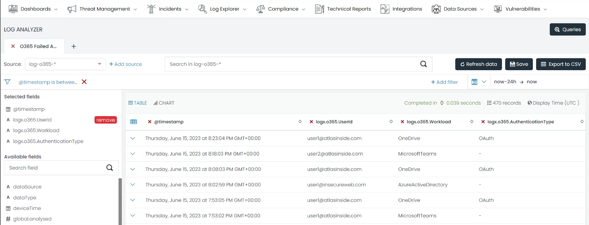Switch to TABLE view
Screen dimensions: 589x225
click(138, 103)
